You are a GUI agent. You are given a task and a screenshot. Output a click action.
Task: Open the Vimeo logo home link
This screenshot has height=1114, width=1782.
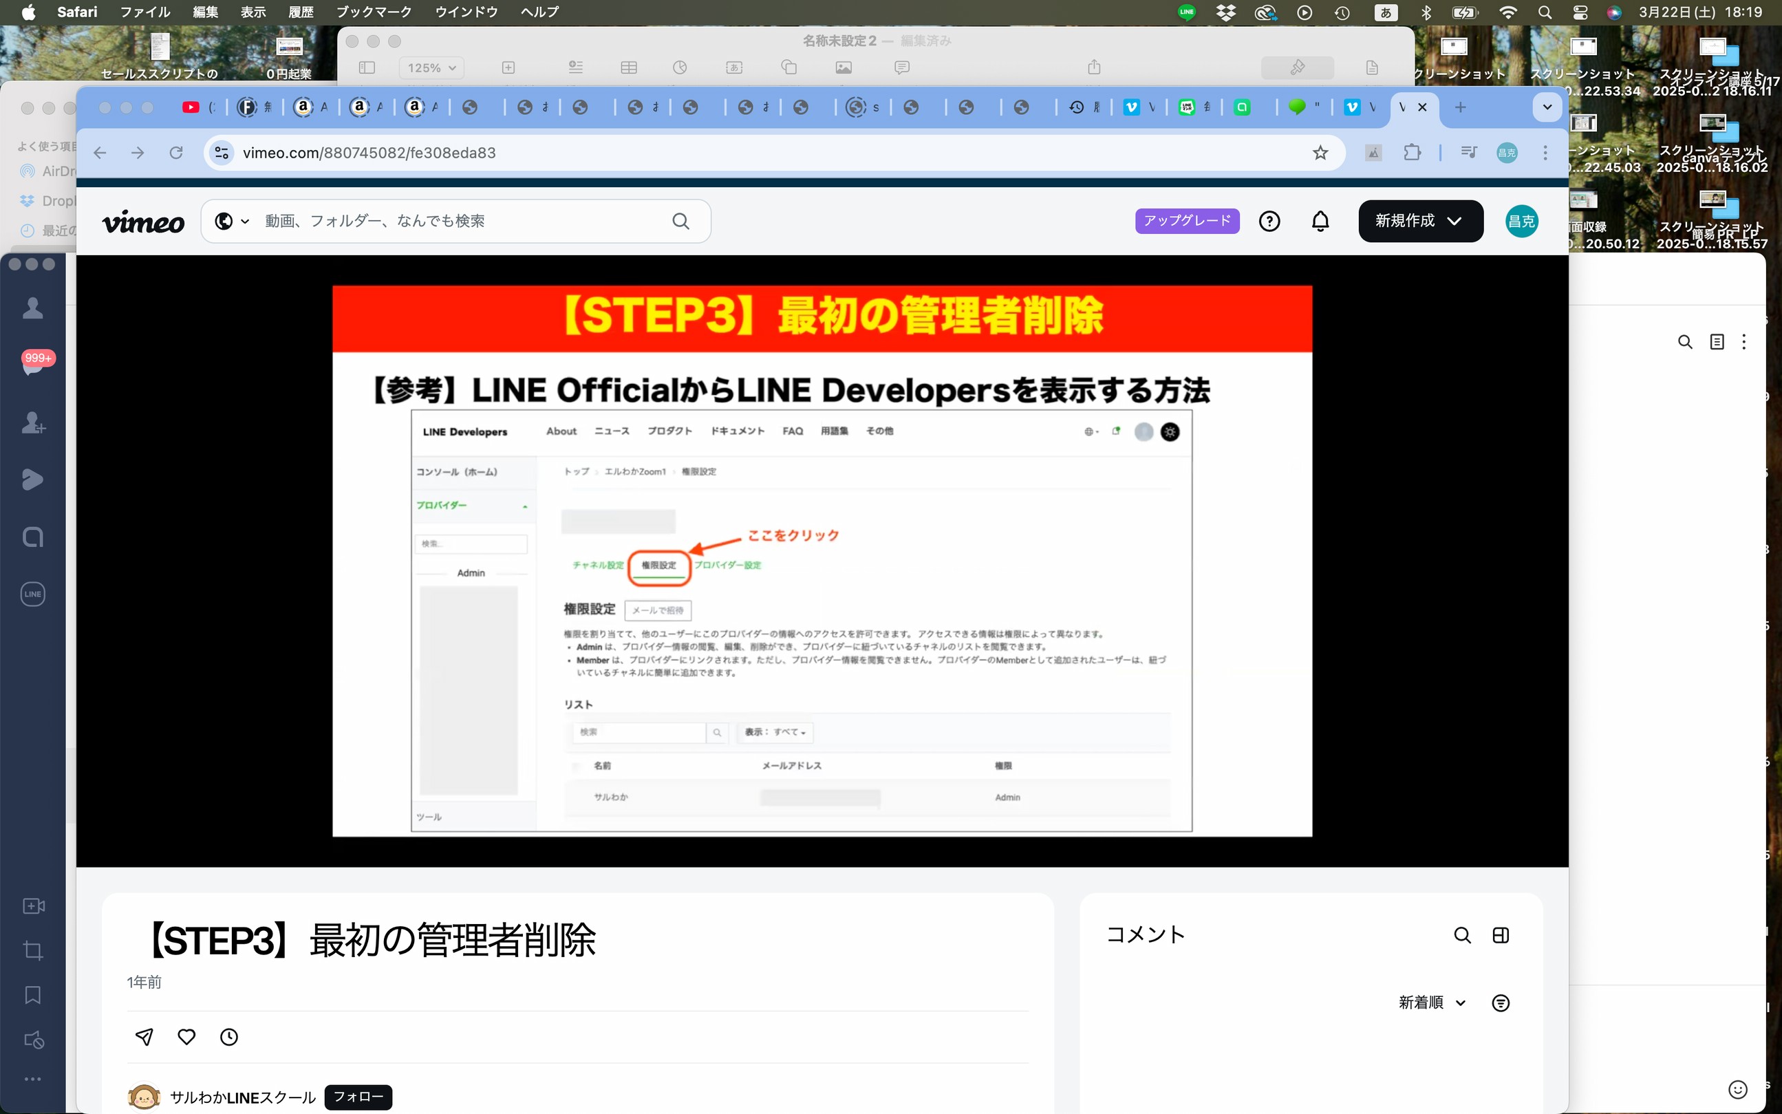pyautogui.click(x=143, y=222)
